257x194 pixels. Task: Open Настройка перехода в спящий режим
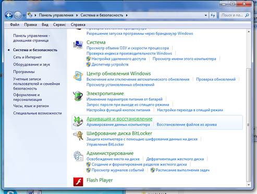click(190, 110)
